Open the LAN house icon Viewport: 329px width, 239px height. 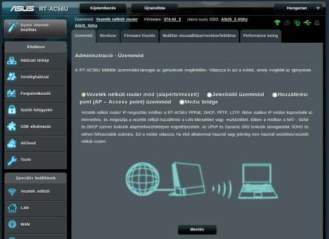(12, 208)
